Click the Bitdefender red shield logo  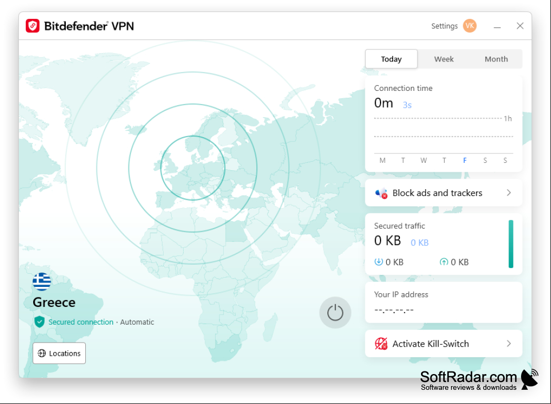tap(33, 26)
